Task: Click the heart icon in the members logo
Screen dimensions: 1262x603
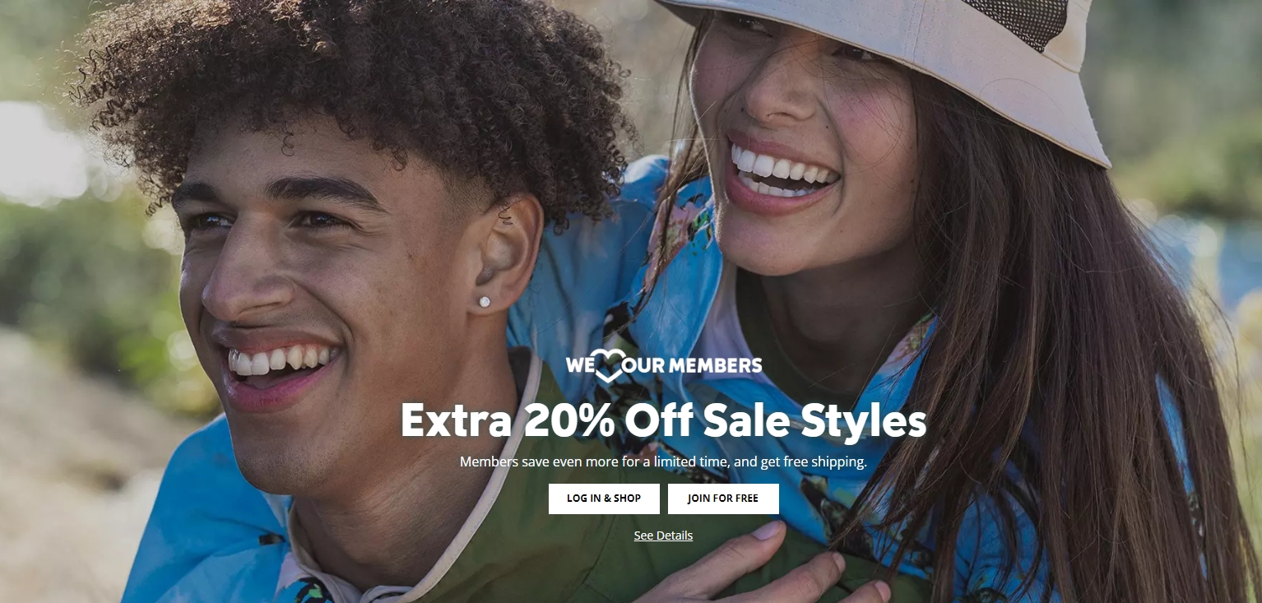Action: [606, 366]
